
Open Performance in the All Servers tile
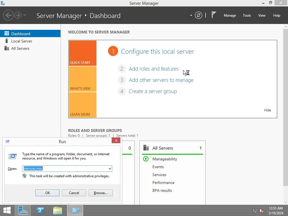pyautogui.click(x=163, y=183)
